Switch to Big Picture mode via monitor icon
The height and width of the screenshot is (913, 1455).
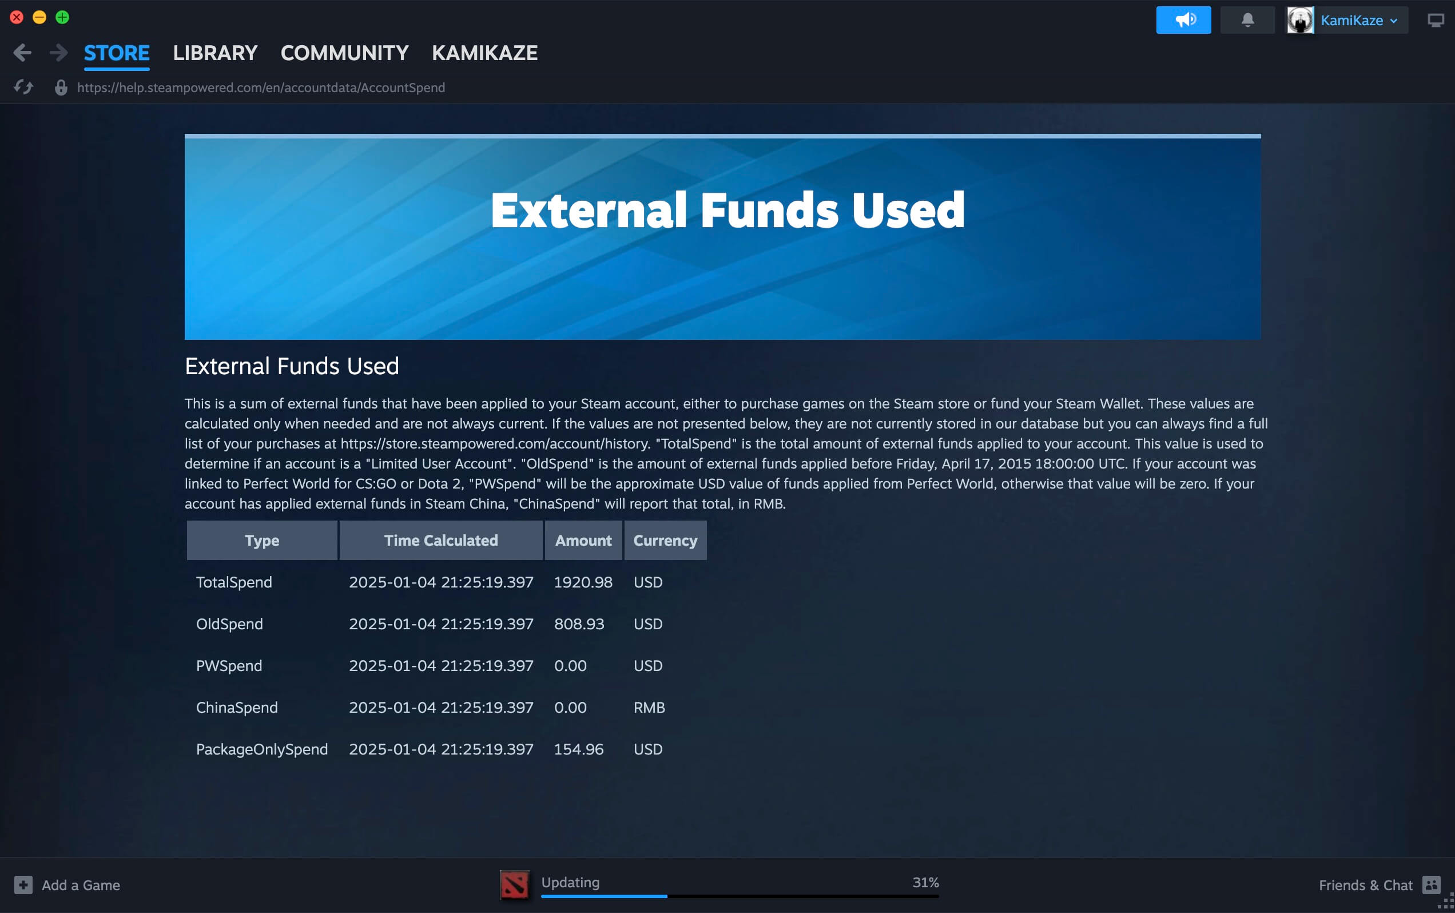(x=1435, y=21)
